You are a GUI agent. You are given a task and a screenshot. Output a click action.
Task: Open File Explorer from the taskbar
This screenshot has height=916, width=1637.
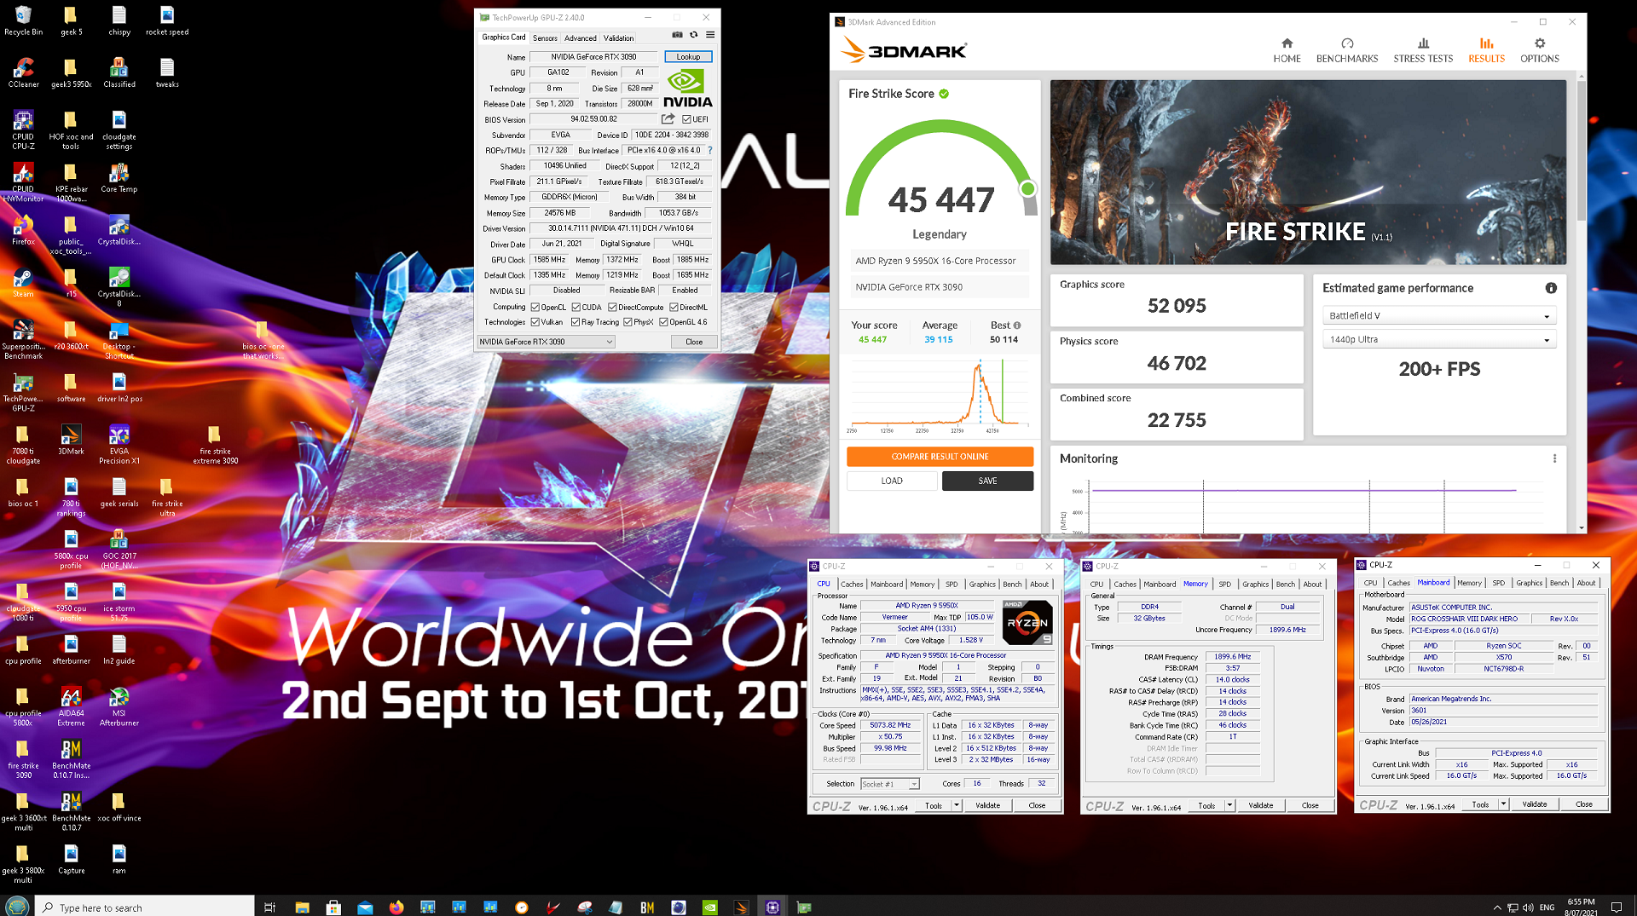point(302,907)
